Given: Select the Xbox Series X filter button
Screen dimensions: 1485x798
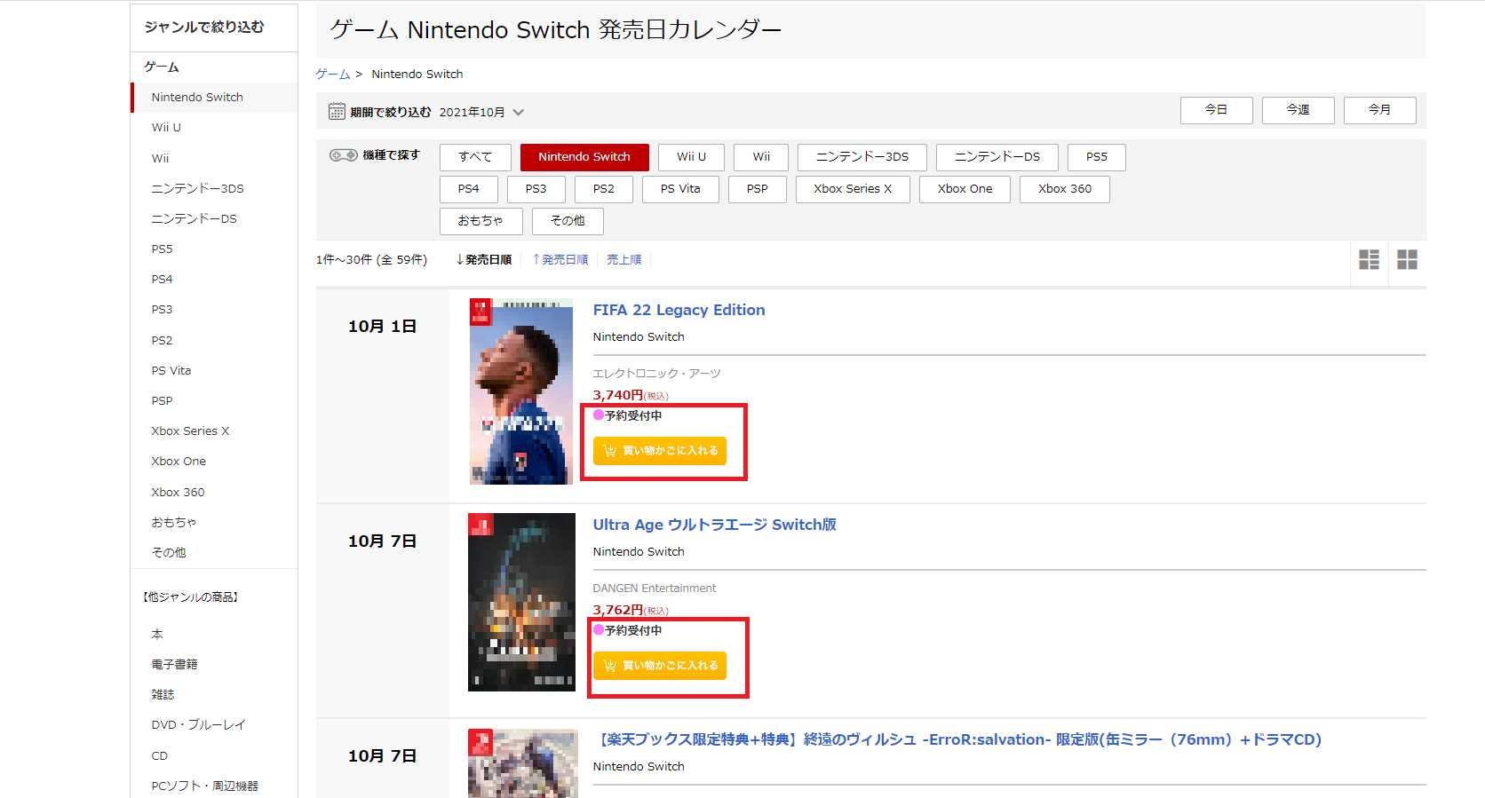Looking at the screenshot, I should point(853,189).
